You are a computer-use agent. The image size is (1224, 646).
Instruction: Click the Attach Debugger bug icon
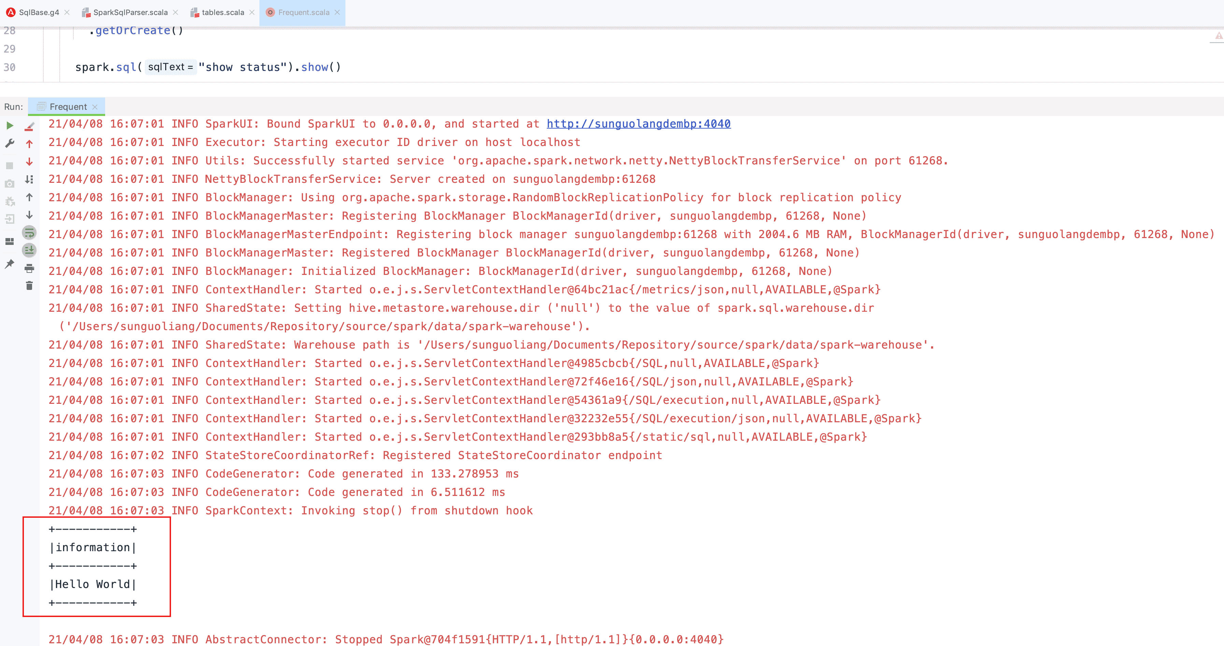10,201
